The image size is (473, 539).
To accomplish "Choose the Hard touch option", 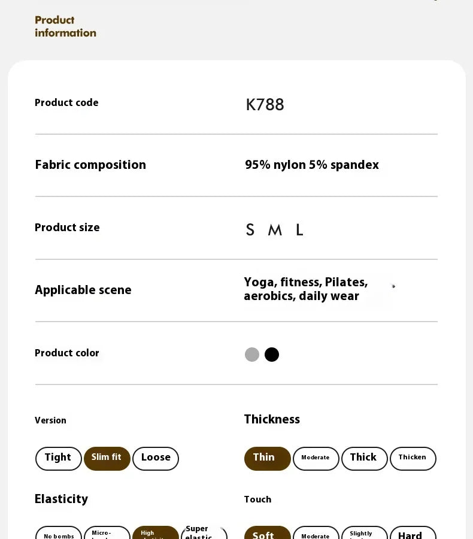I will tap(413, 533).
